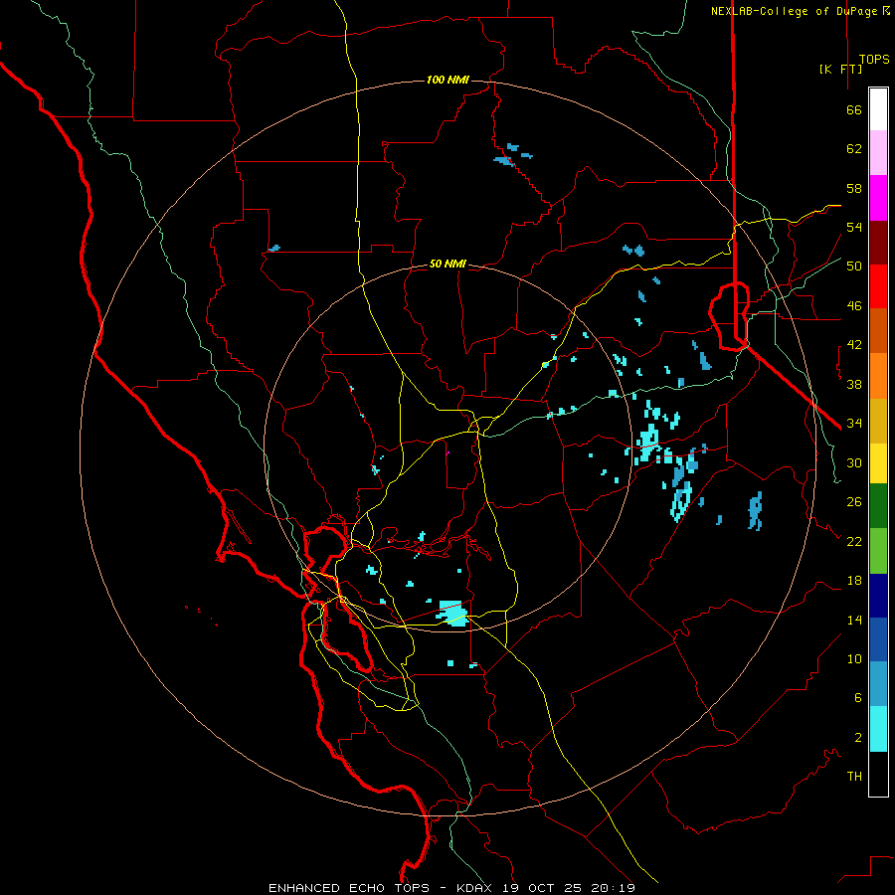The width and height of the screenshot is (895, 895).
Task: Click the 50 NMI range ring label
Action: (447, 264)
